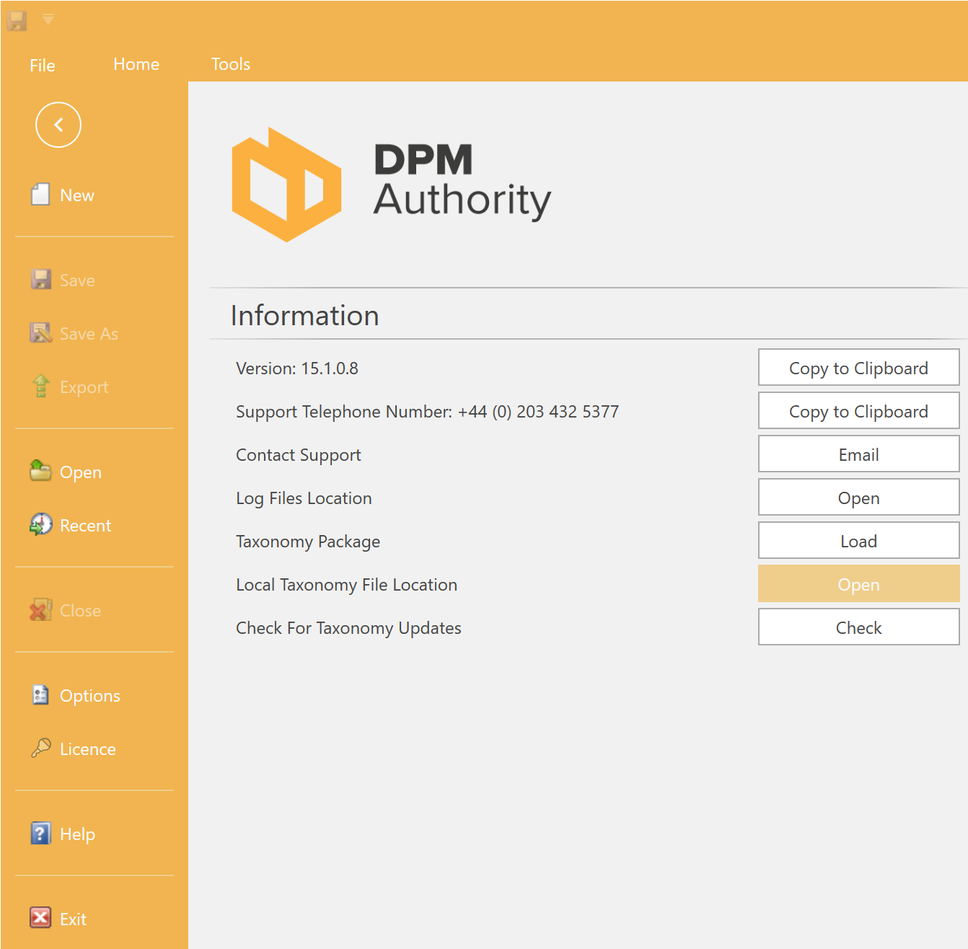Click the Licence key icon
968x949 pixels.
(41, 748)
